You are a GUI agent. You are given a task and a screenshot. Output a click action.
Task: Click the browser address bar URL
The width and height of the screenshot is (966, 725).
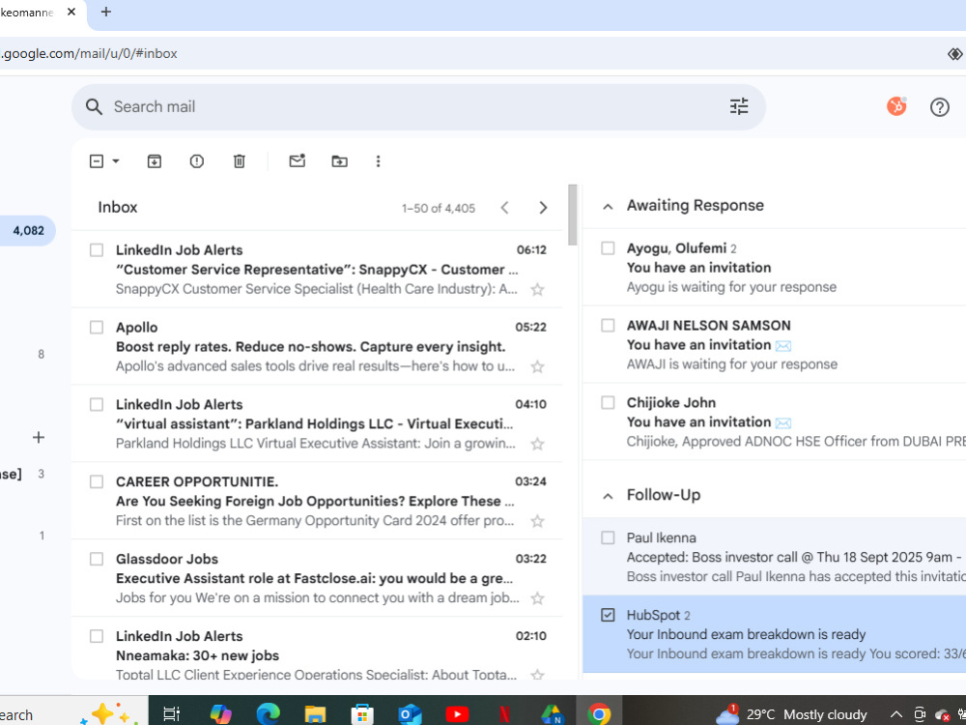89,53
